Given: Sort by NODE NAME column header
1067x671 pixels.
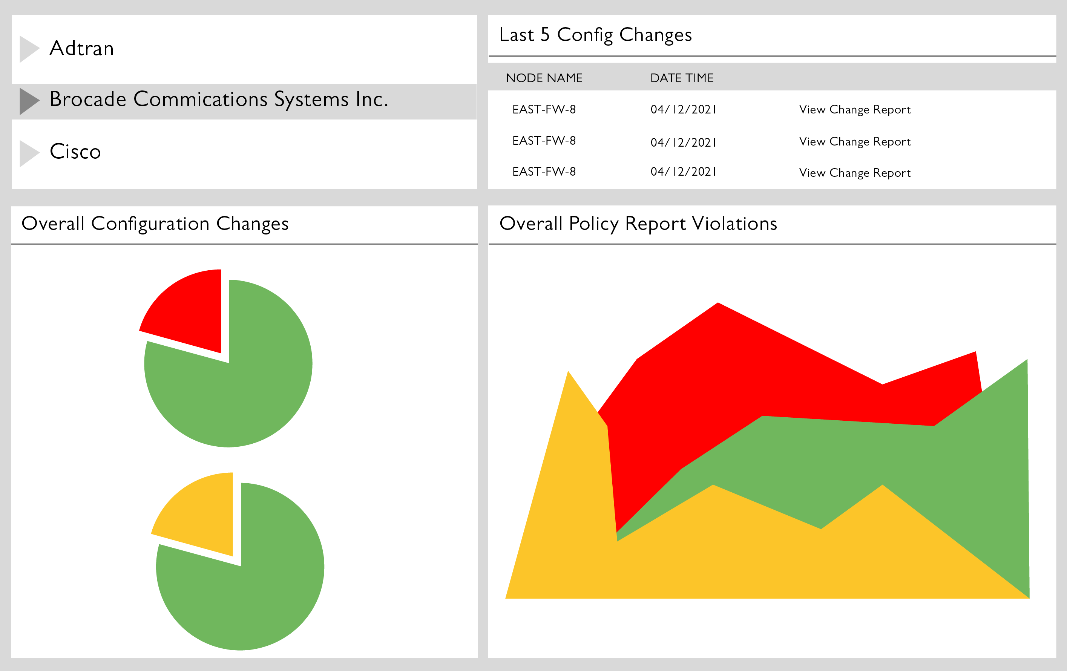Looking at the screenshot, I should click(x=544, y=78).
